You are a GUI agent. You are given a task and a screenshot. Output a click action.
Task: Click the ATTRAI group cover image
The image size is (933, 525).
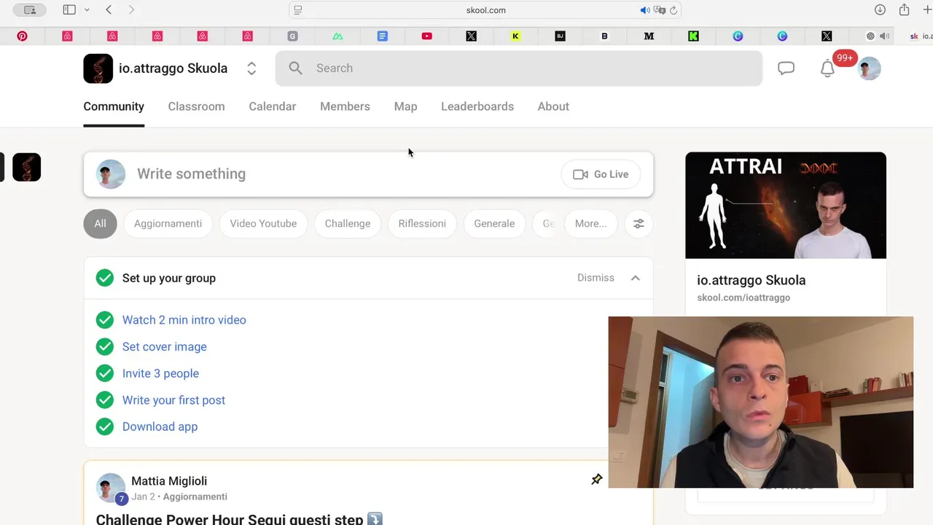click(786, 206)
